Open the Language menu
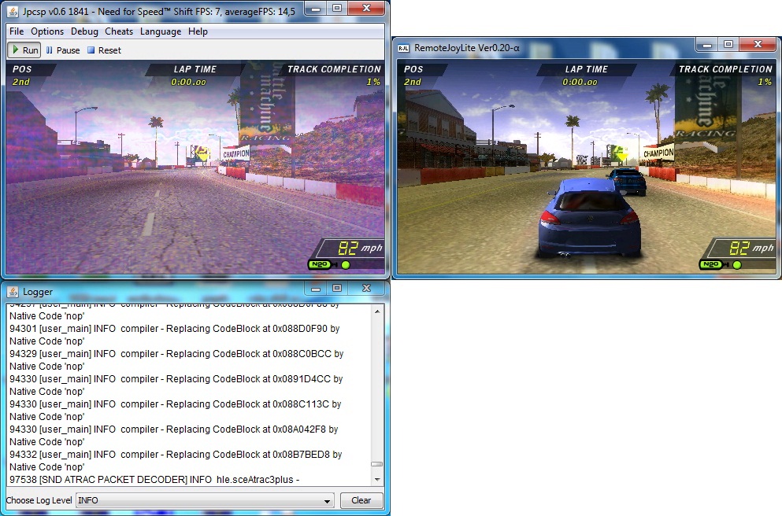The height and width of the screenshot is (516, 782). click(x=161, y=31)
